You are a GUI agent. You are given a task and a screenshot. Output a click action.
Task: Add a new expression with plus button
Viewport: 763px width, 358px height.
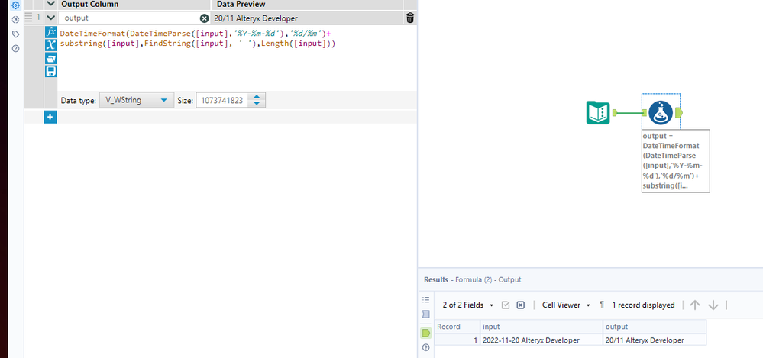pos(50,117)
